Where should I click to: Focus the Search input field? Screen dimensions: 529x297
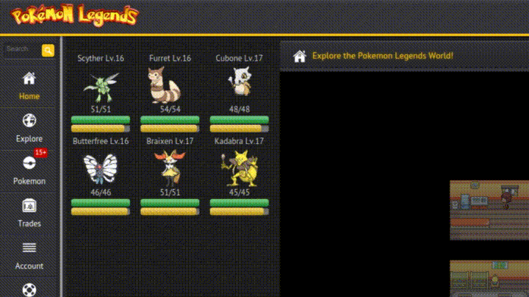[21, 49]
